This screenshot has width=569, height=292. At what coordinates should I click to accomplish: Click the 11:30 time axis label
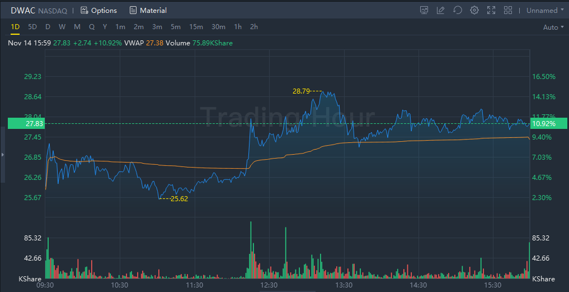pos(195,285)
